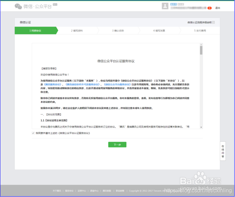The height and width of the screenshot is (197, 235).
Task: Select step 1 同意协议 tab
Action: (36, 30)
